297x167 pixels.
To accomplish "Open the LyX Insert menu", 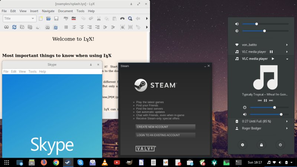I will coord(34,11).
